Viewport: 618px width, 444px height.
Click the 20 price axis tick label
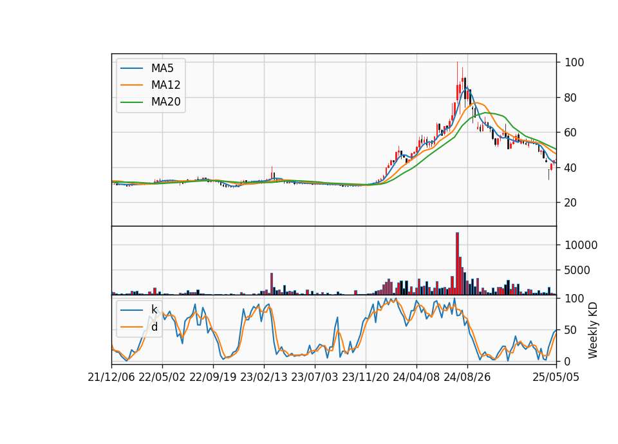pyautogui.click(x=570, y=203)
